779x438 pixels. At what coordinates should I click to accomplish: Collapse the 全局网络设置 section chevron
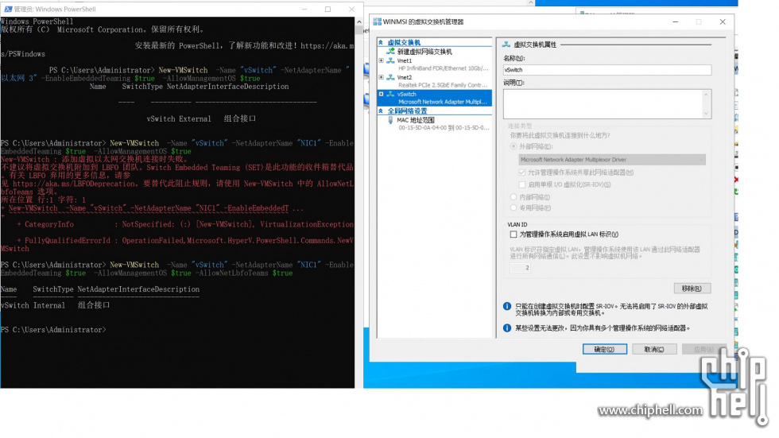click(x=381, y=110)
